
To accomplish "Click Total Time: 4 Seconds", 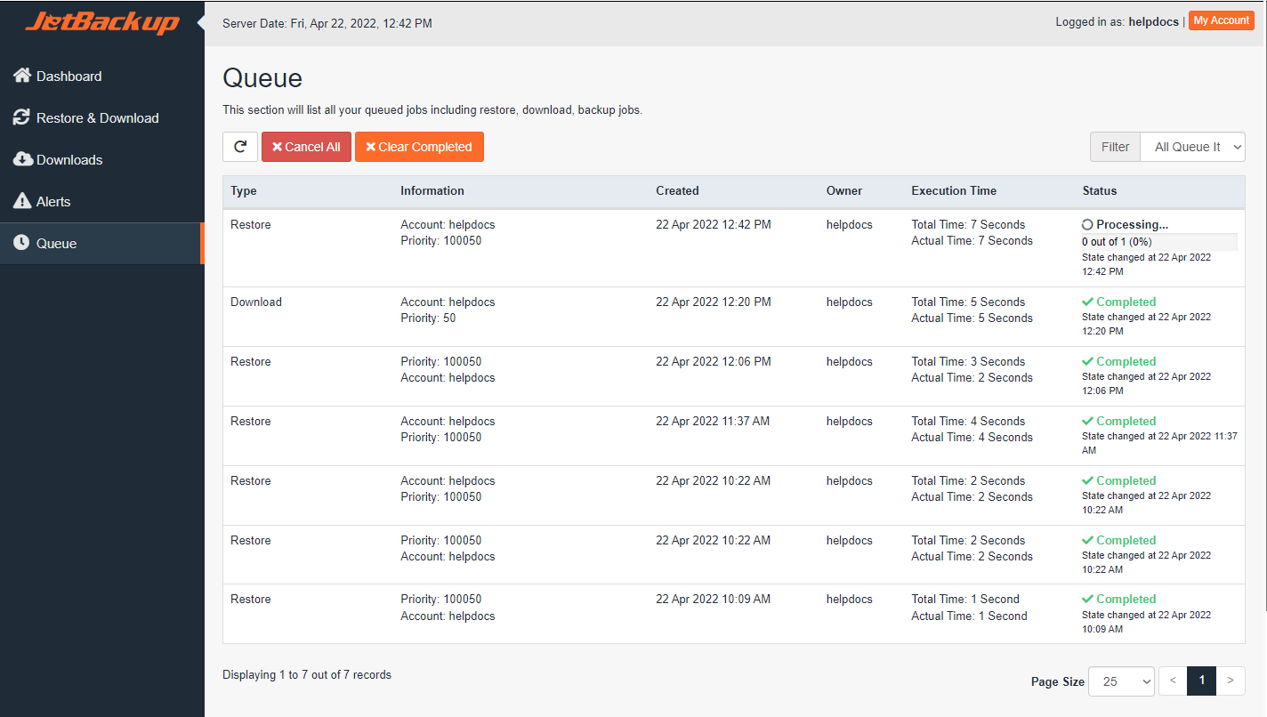I will click(x=968, y=422).
